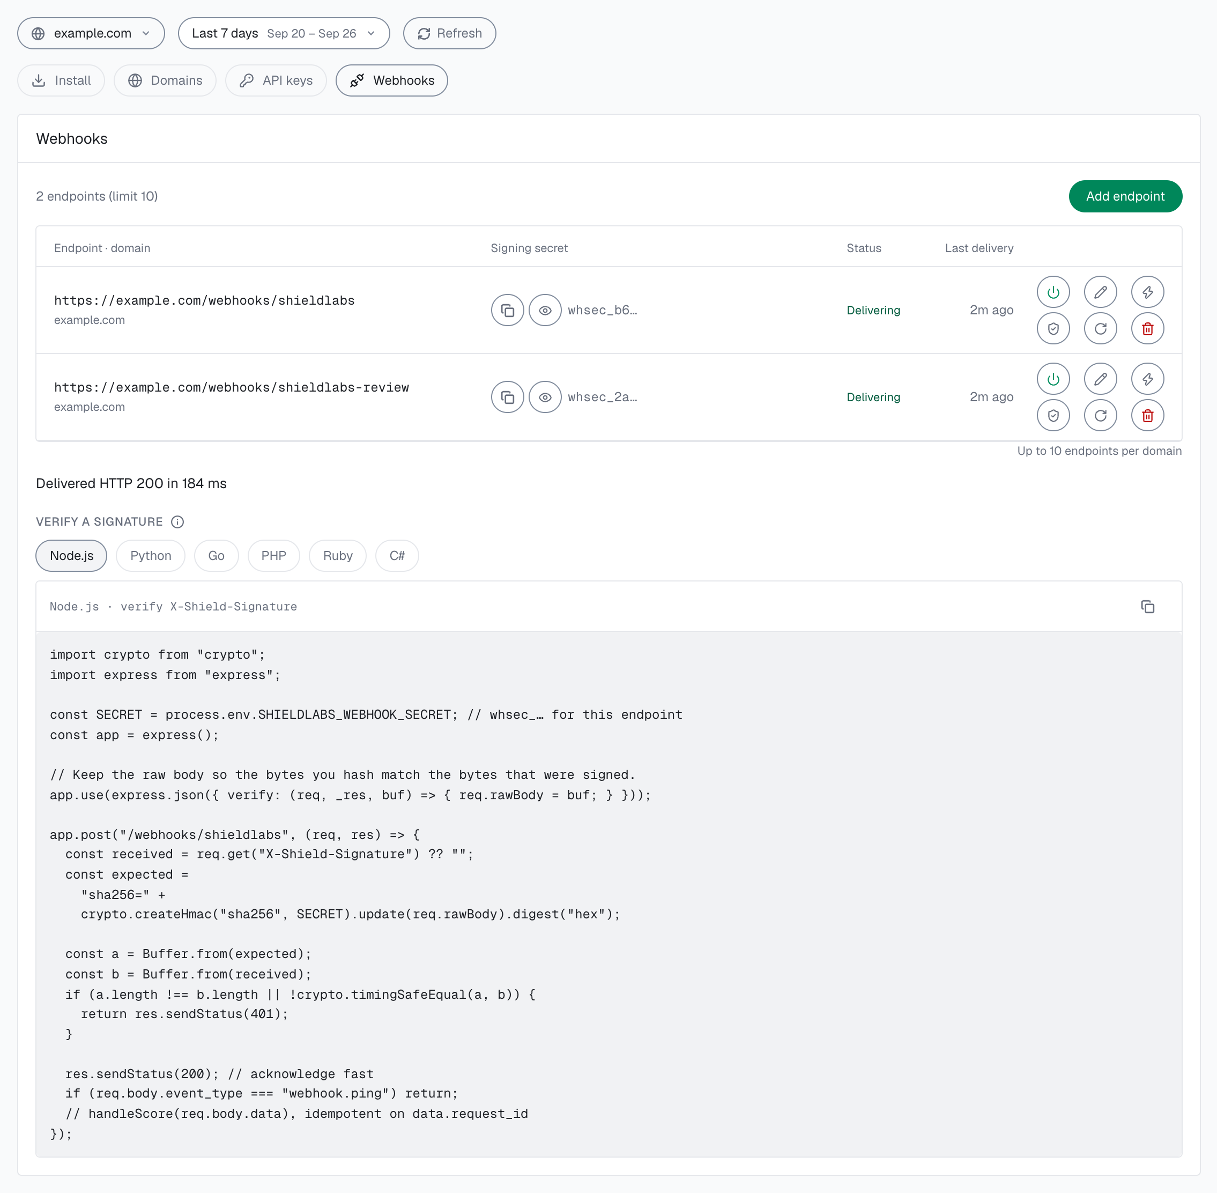
Task: Copy signing secret for shieldlabs-review endpoint
Action: click(x=507, y=397)
